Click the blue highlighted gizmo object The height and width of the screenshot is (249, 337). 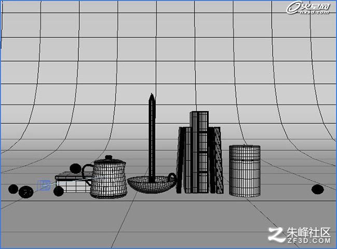[44, 185]
